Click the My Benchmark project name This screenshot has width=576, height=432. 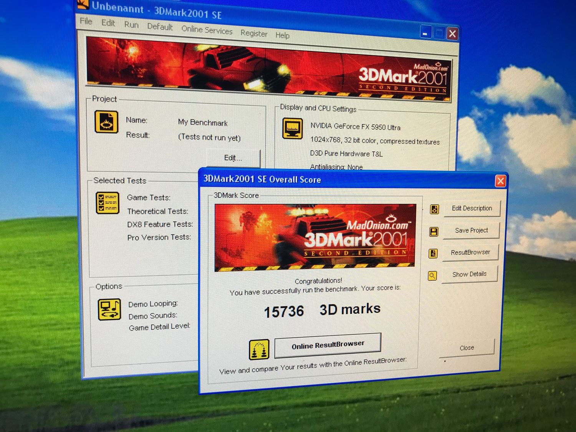(x=203, y=122)
